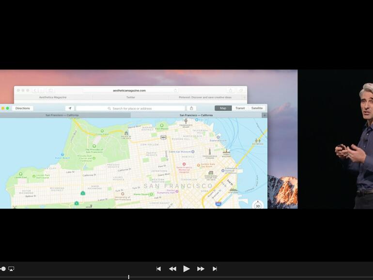Click the Interstate 280 shield on map
Viewport: 373px width, 280px height.
click(x=218, y=204)
